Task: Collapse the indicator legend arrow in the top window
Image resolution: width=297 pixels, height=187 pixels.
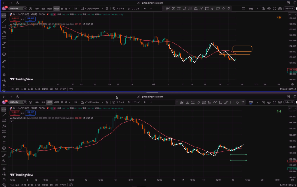Action: point(12,28)
